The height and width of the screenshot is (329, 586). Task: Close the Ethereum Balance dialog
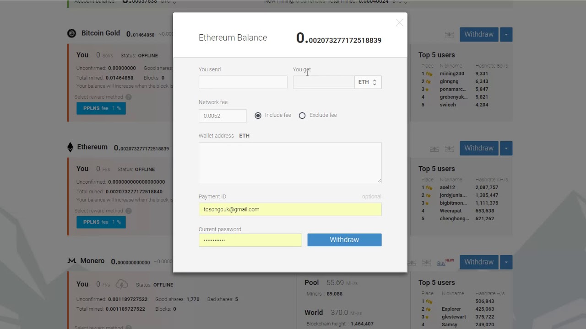(400, 23)
